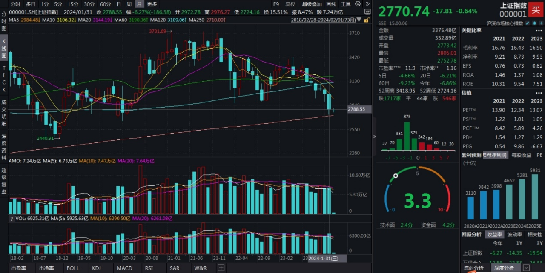Collapse the side panel with the double-arrow handle
Screen dimensions: 545x273
click(x=375, y=136)
